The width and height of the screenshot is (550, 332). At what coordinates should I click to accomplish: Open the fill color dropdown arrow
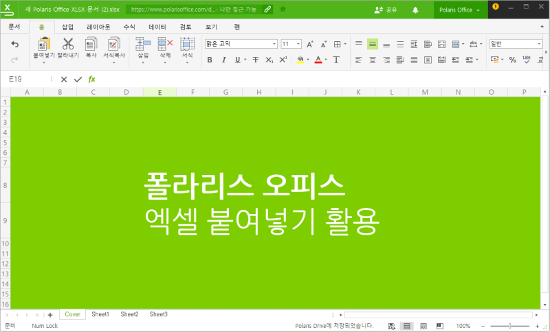pos(308,60)
